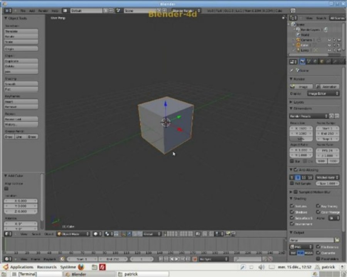347x277 pixels.
Task: Open the Global transform orientation dropdown
Action: 152,234
